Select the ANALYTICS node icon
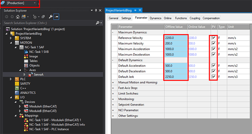The image size is (252, 134). pyautogui.click(x=17, y=93)
